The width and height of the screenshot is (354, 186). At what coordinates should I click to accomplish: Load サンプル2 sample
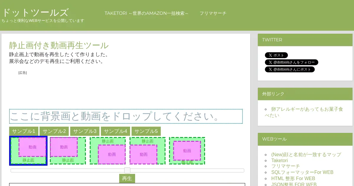(x=54, y=131)
